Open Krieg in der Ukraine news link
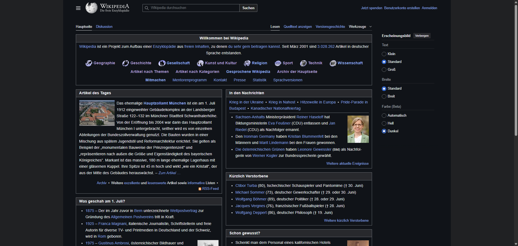Viewport: 518px width, 246px height. coord(246,102)
